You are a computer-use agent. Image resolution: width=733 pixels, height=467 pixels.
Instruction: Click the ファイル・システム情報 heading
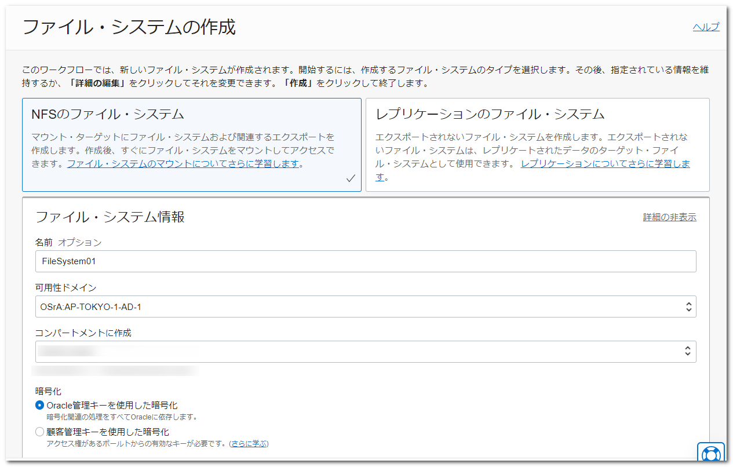(x=110, y=217)
